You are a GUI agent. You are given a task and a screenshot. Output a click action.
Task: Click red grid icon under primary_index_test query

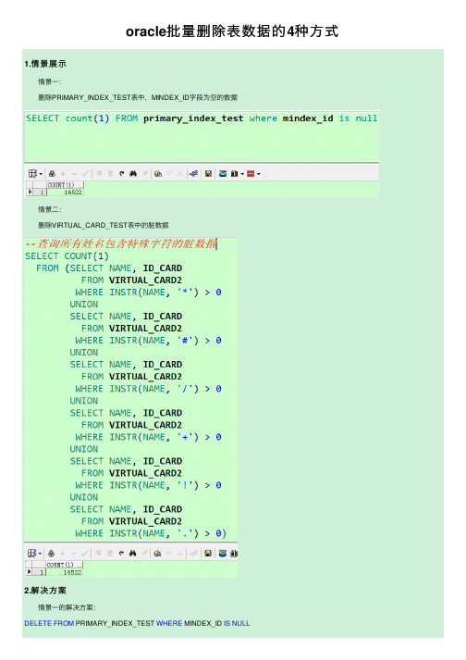coord(251,173)
